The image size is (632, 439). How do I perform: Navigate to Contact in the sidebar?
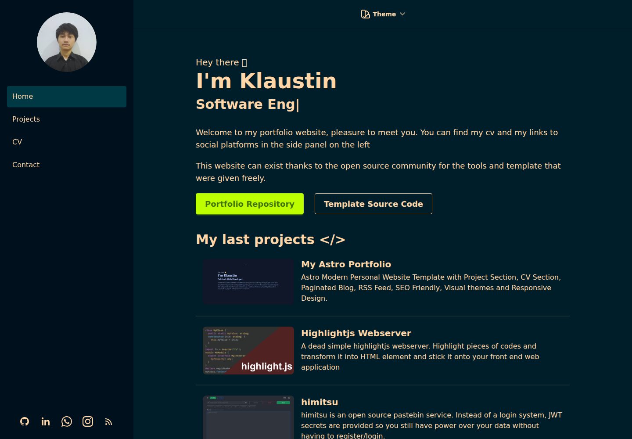pyautogui.click(x=67, y=165)
